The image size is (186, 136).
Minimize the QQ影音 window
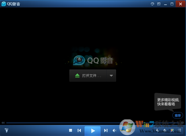pyautogui.click(x=165, y=4)
